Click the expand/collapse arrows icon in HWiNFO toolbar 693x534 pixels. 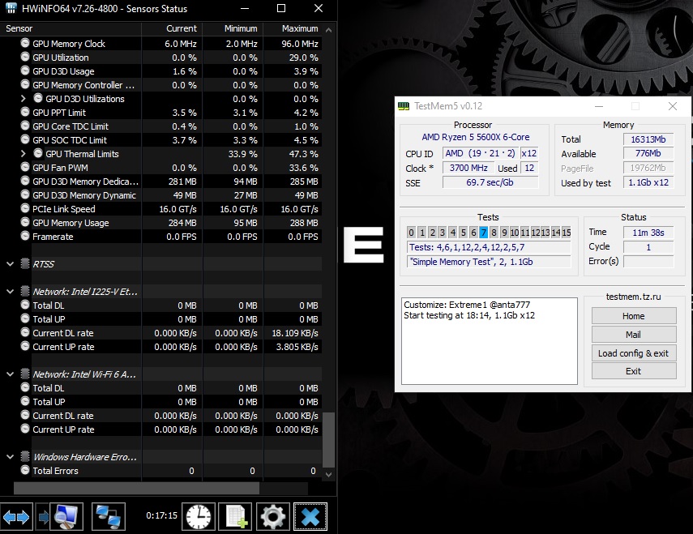[16, 516]
